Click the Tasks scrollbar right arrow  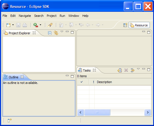tap(148, 113)
